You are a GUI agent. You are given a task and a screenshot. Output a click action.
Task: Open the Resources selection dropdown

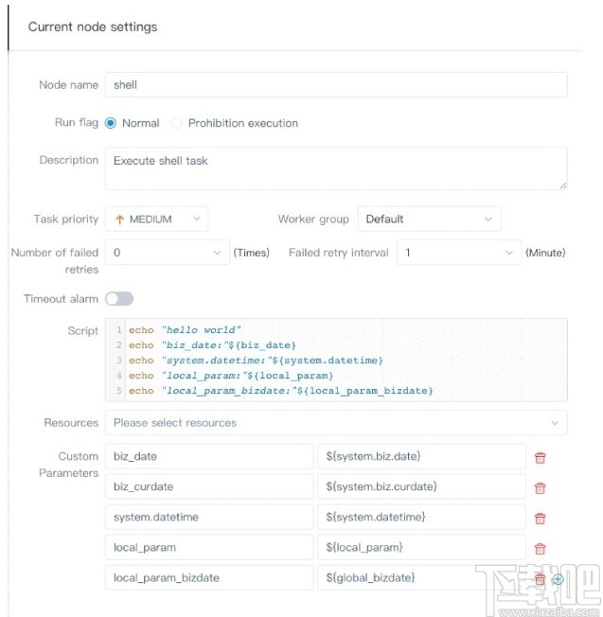(336, 423)
